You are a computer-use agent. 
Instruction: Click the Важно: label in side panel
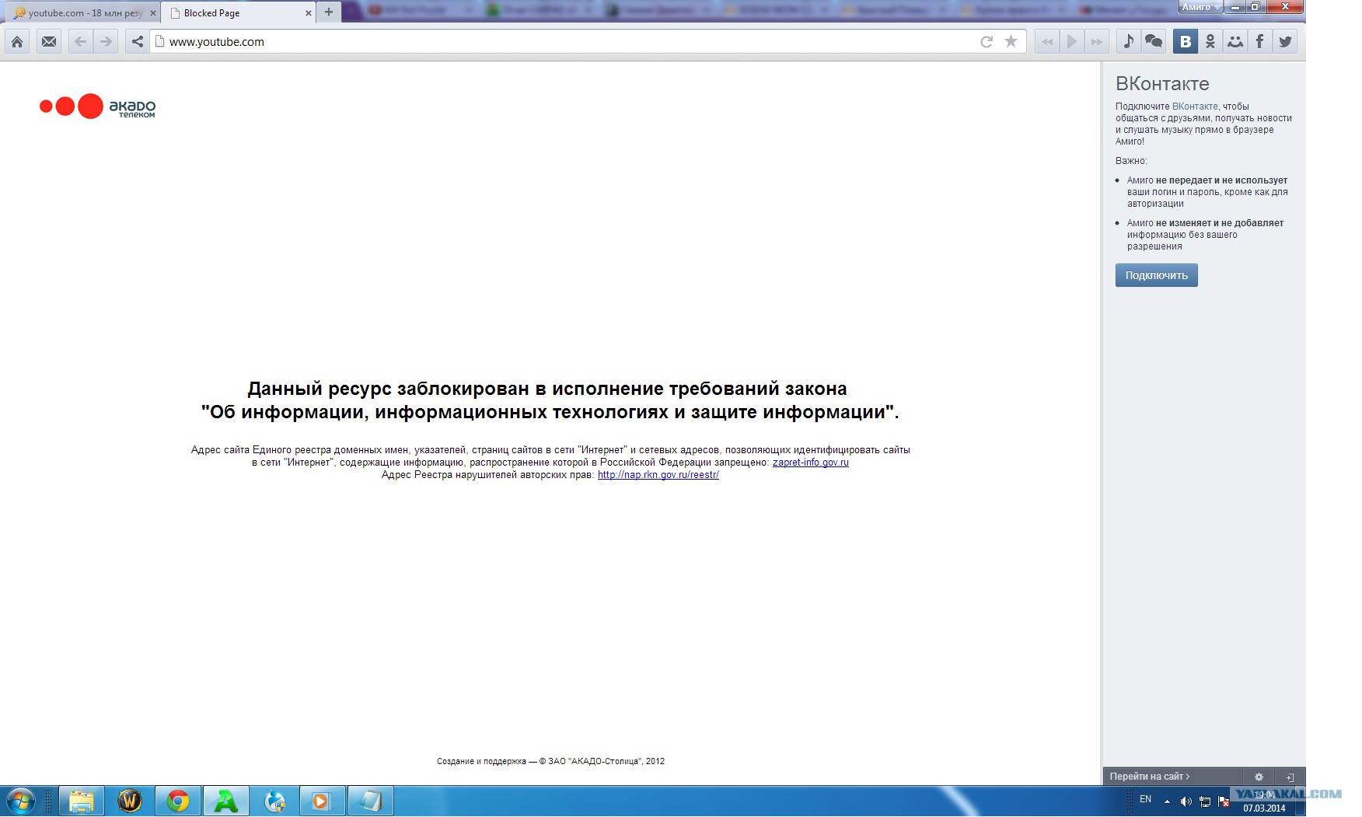pyautogui.click(x=1131, y=161)
